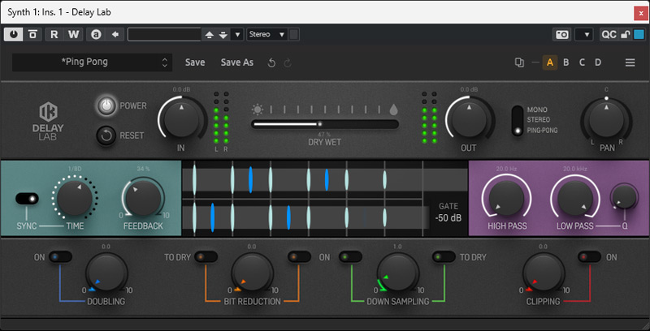650x331 pixels.
Task: Open the Stereo channel configuration dropdown
Action: point(267,34)
